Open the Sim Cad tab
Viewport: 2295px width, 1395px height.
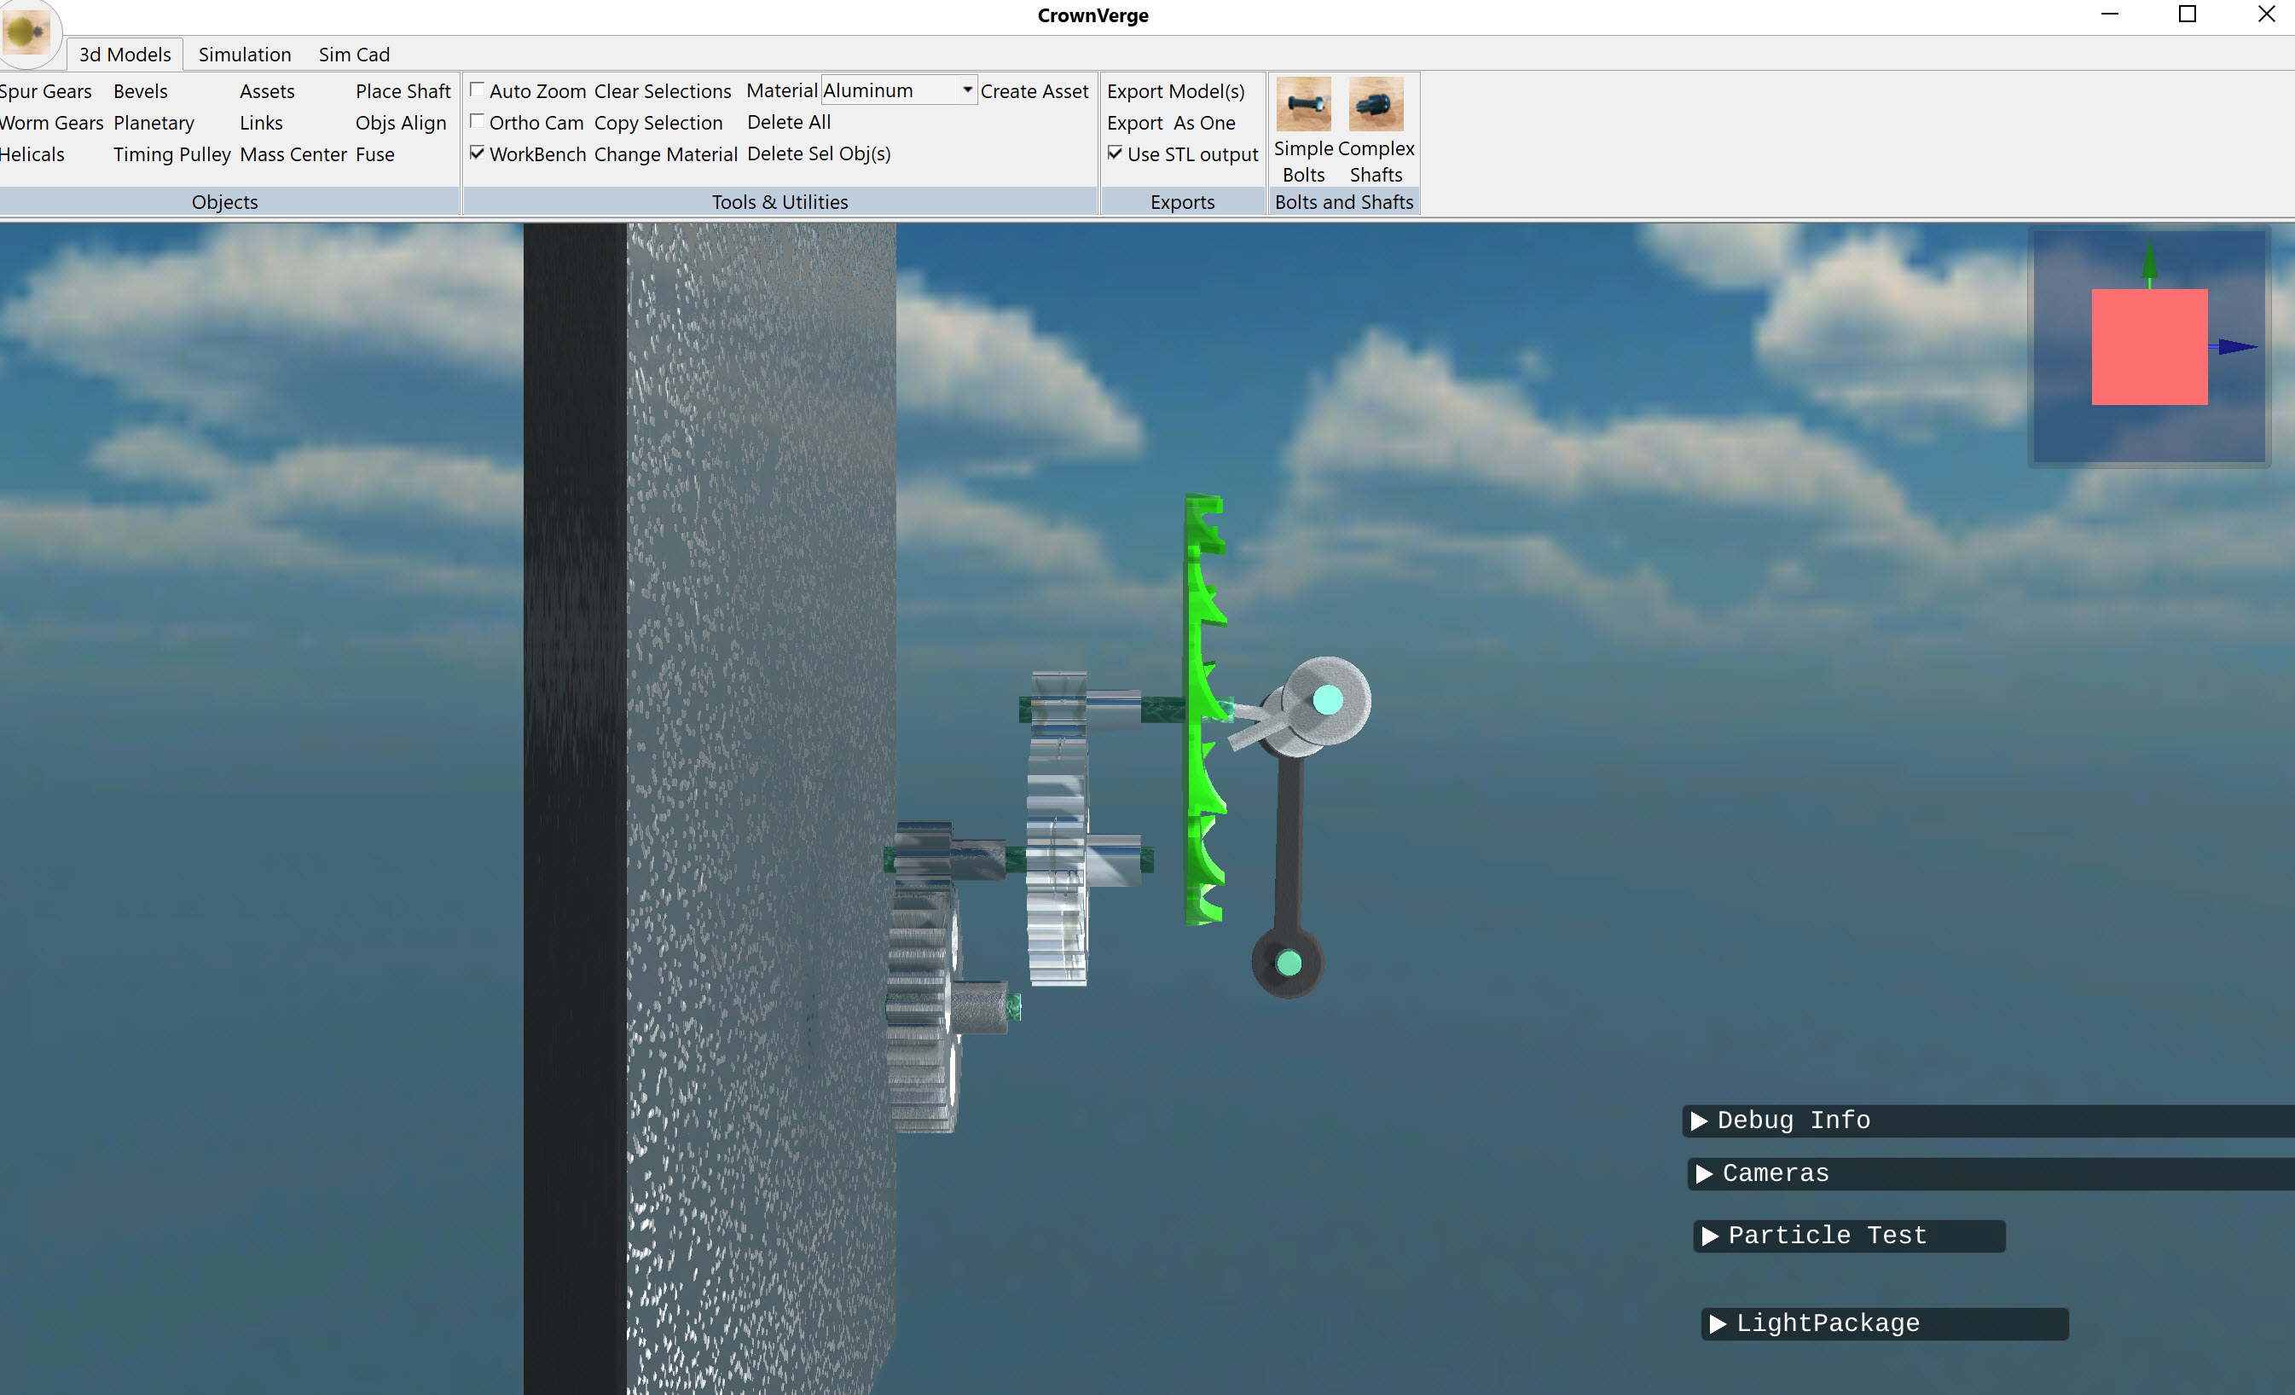click(354, 54)
